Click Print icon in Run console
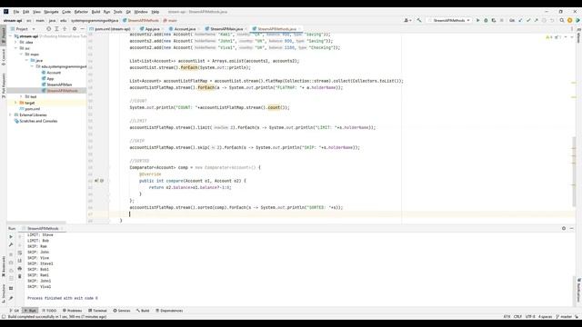The image size is (582, 327). pyautogui.click(x=20, y=269)
